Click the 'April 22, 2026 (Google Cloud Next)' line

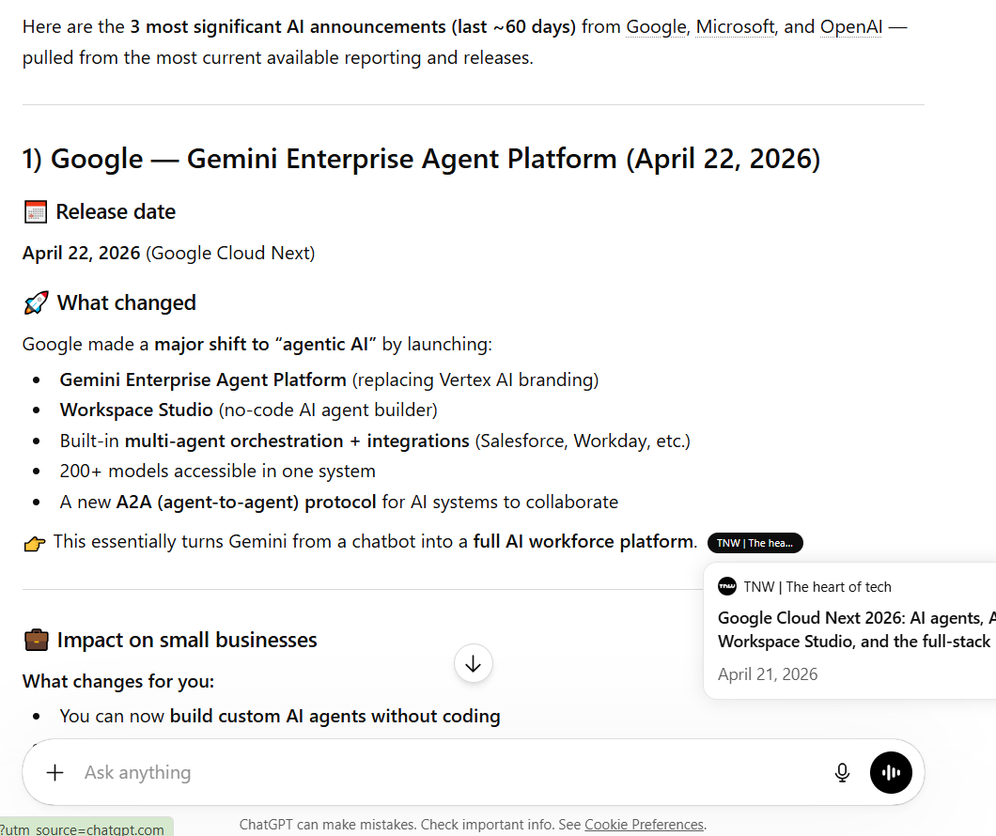(x=168, y=254)
